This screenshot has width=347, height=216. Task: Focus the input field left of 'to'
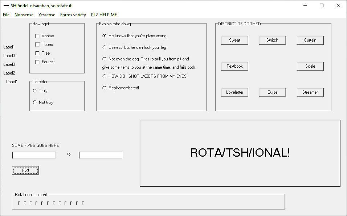point(34,155)
